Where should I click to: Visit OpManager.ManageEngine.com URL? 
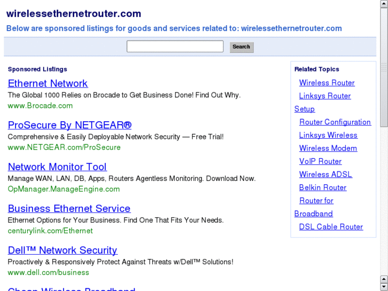(64, 189)
